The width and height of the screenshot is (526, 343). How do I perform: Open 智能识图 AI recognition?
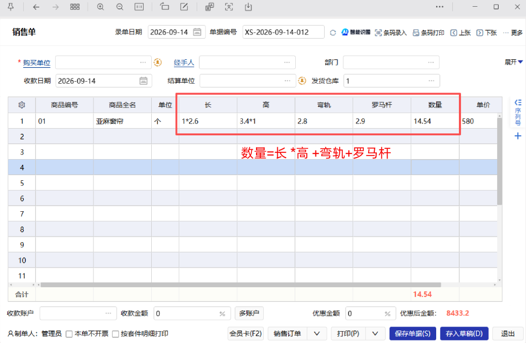(356, 32)
